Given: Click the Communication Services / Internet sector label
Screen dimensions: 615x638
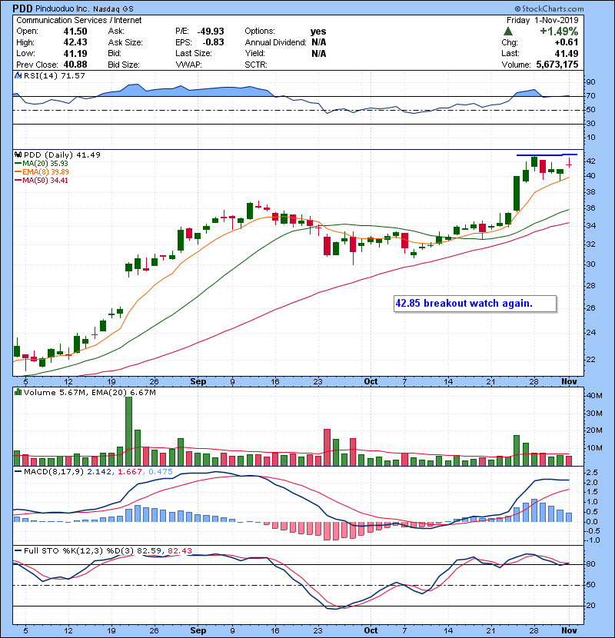Looking at the screenshot, I should click(x=79, y=20).
